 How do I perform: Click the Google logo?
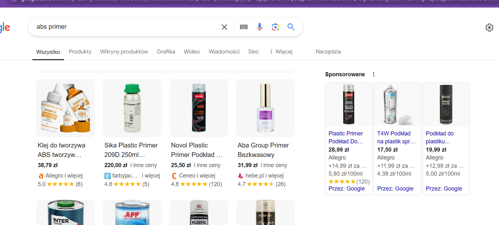coord(5,27)
